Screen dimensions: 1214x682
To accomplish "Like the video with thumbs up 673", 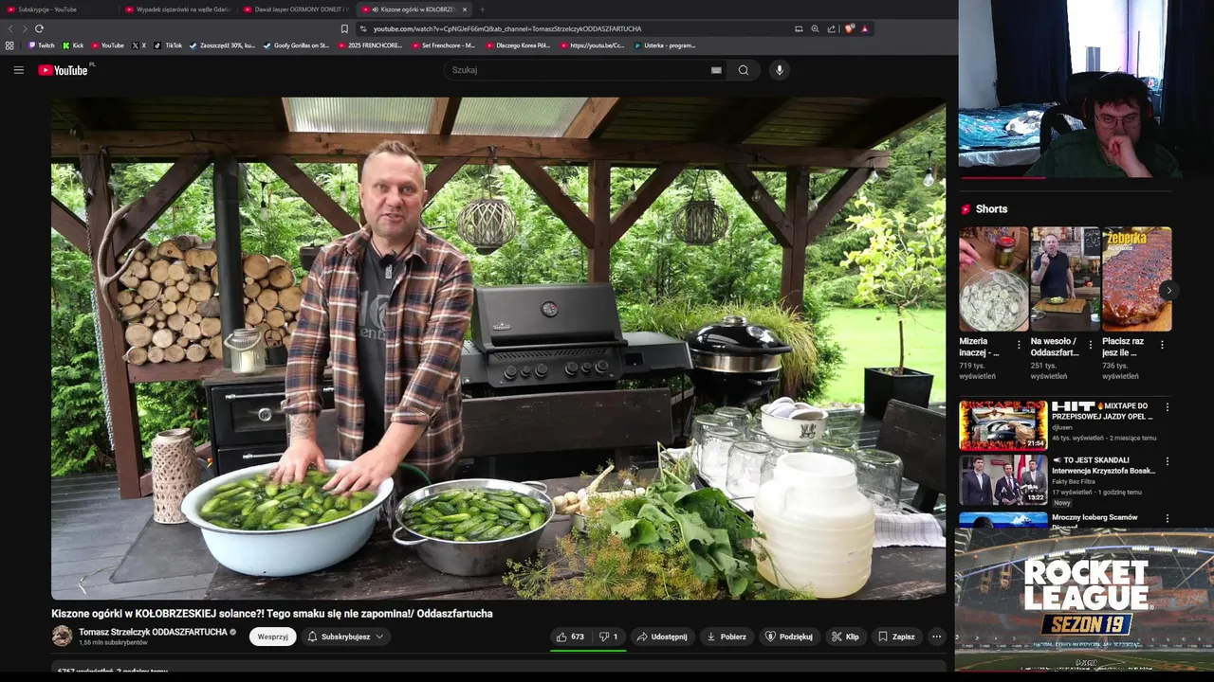I will [x=570, y=637].
